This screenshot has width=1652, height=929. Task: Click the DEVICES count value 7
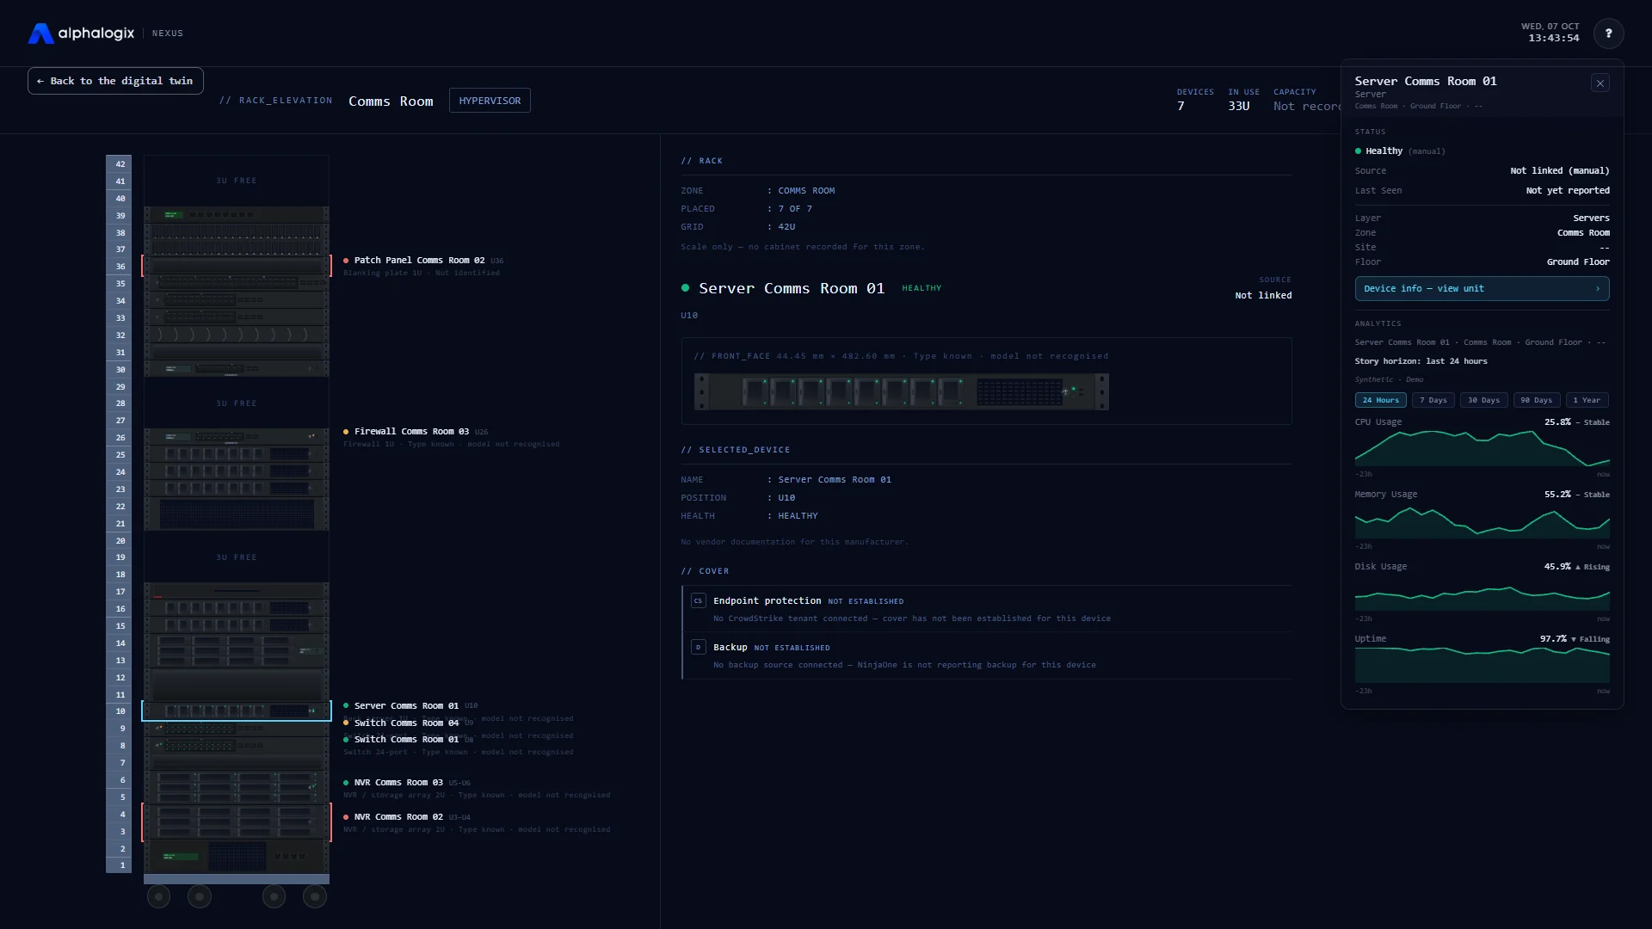coord(1180,107)
